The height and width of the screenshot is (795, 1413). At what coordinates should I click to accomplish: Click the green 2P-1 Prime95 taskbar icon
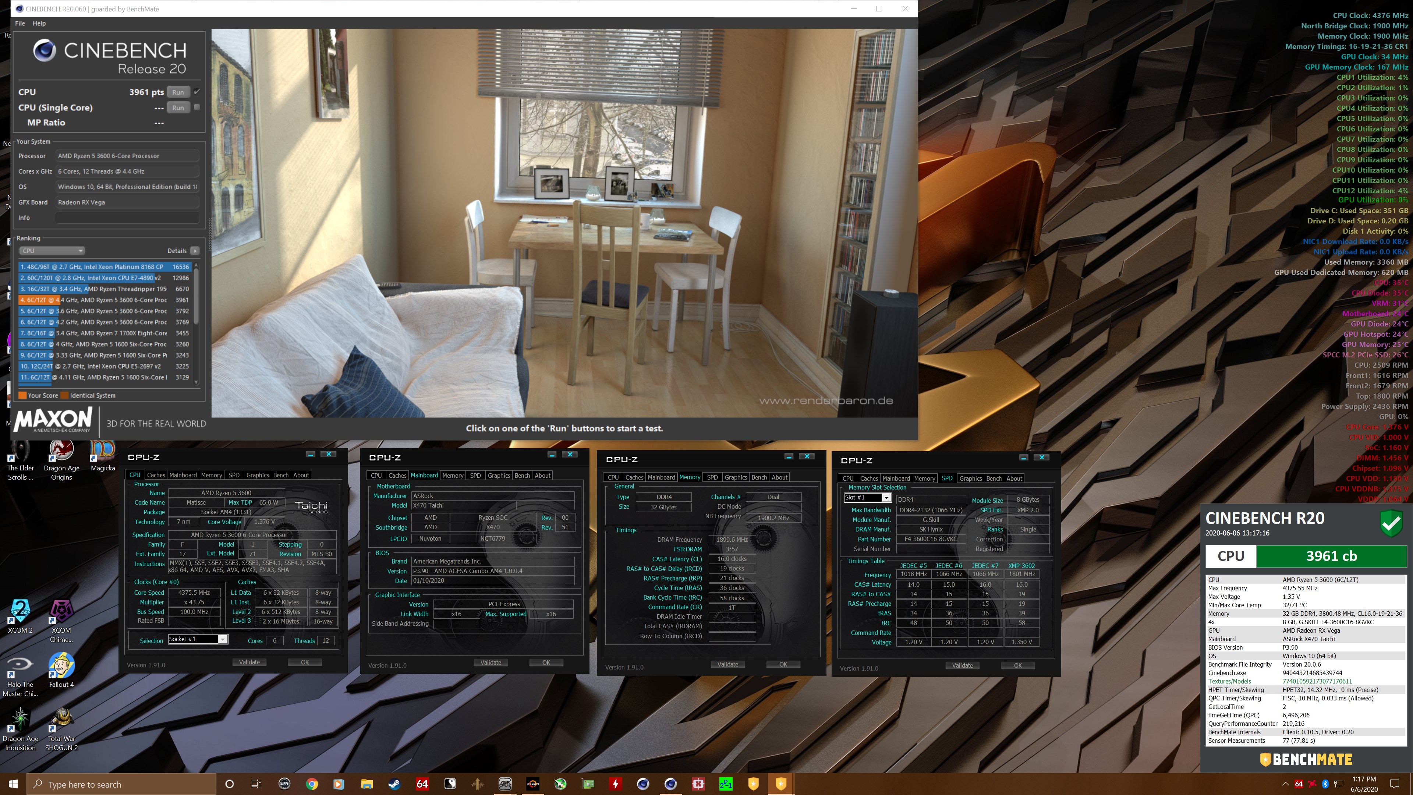(726, 784)
